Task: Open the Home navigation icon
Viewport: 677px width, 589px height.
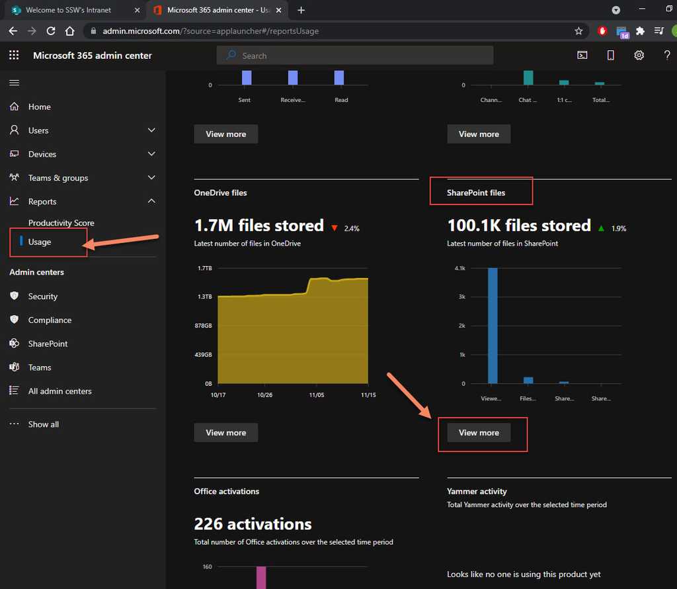Action: pos(15,106)
